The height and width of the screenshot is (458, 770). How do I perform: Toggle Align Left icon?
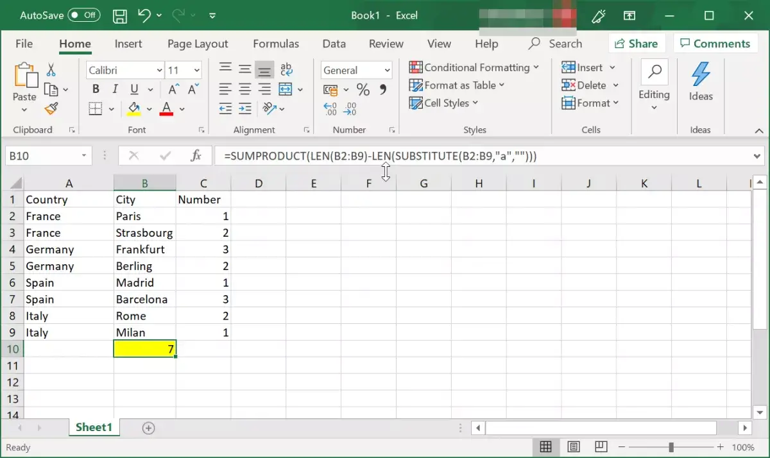225,89
